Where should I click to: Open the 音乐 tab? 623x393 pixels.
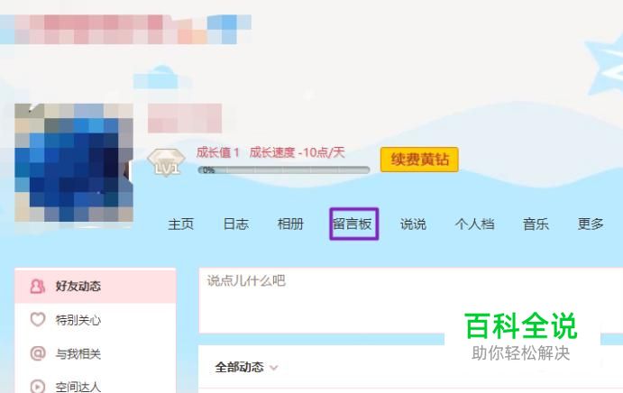coord(536,224)
